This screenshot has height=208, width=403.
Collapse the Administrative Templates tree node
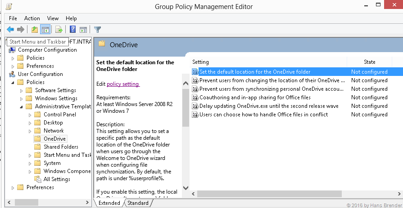point(21,106)
